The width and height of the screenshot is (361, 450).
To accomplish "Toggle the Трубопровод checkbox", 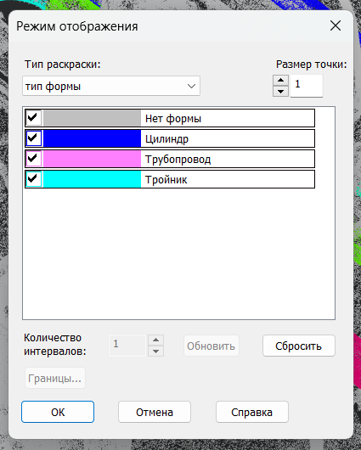I will point(34,159).
